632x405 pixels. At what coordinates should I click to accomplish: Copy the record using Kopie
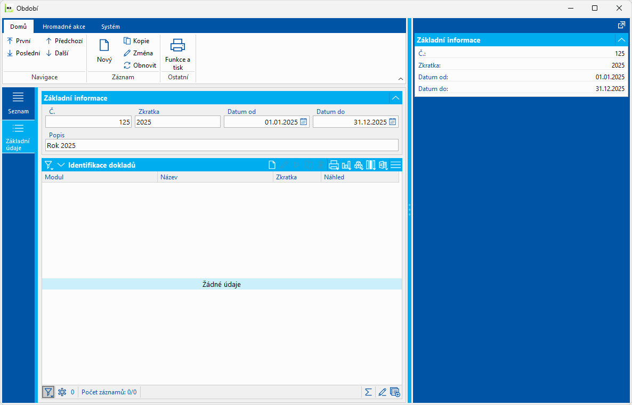pyautogui.click(x=136, y=40)
